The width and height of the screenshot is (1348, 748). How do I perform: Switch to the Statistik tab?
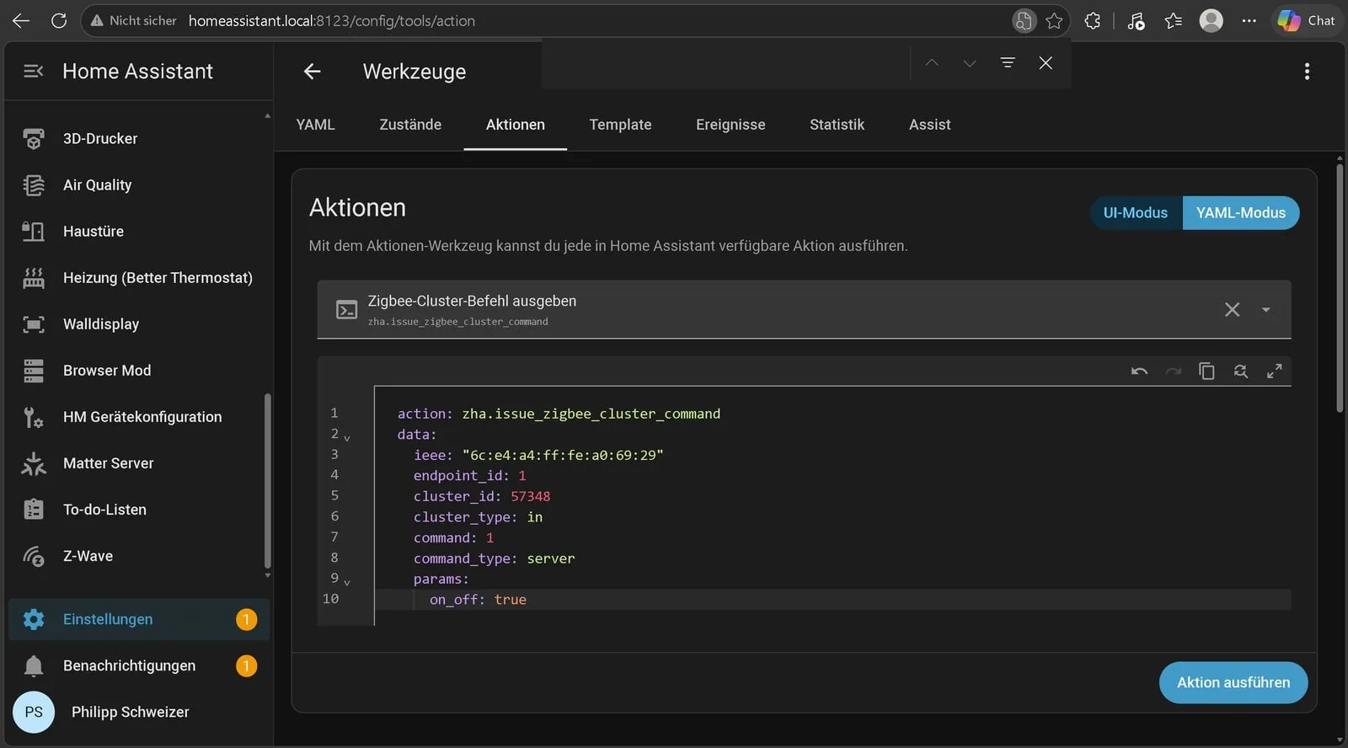coord(837,125)
